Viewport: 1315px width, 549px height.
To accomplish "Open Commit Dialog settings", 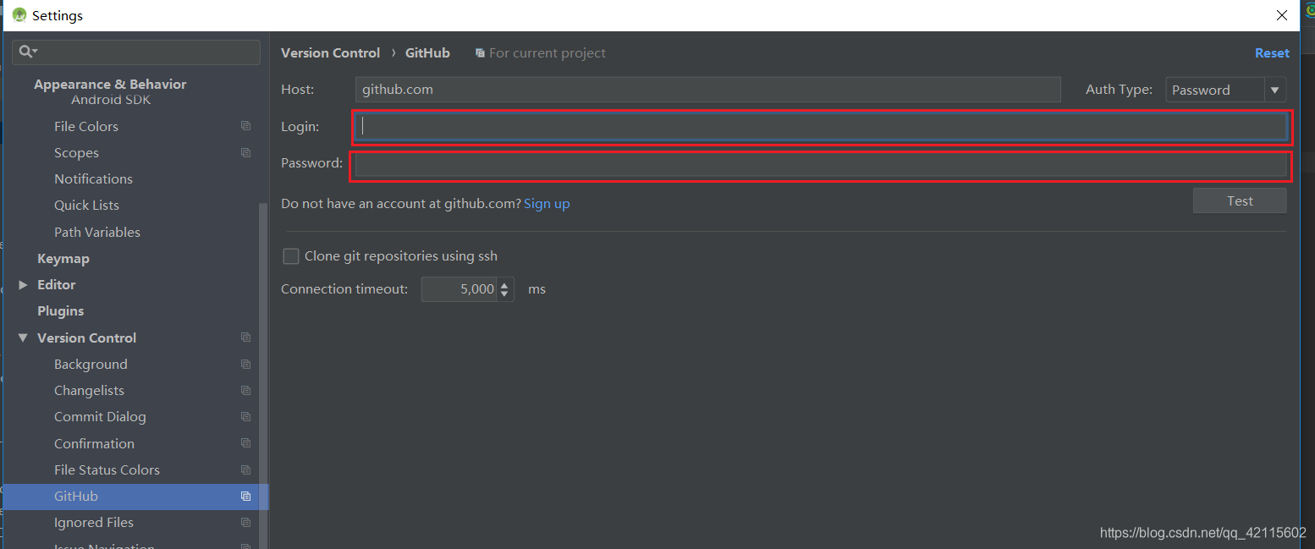I will coord(100,417).
